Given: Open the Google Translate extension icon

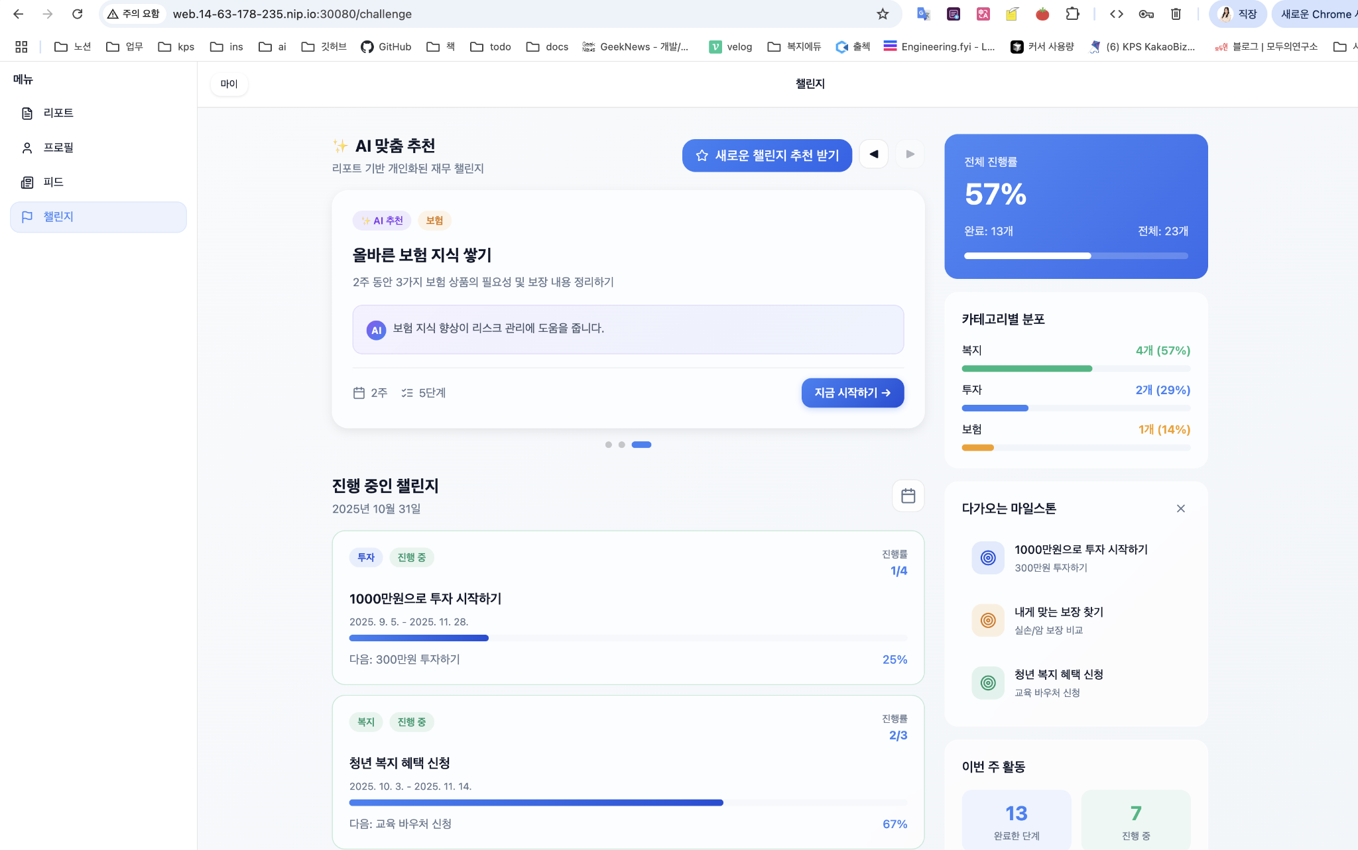Looking at the screenshot, I should [923, 14].
